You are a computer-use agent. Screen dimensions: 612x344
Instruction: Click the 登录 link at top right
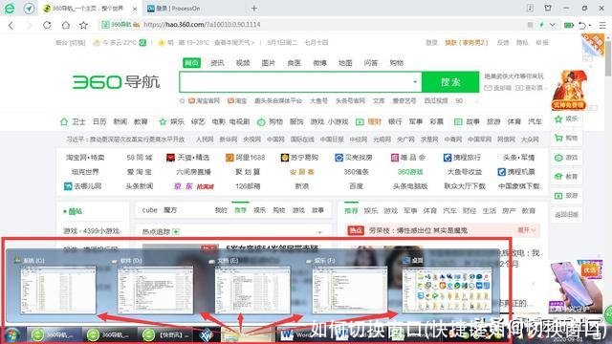coord(431,42)
